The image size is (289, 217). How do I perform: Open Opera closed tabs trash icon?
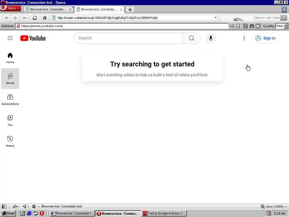tap(284, 9)
